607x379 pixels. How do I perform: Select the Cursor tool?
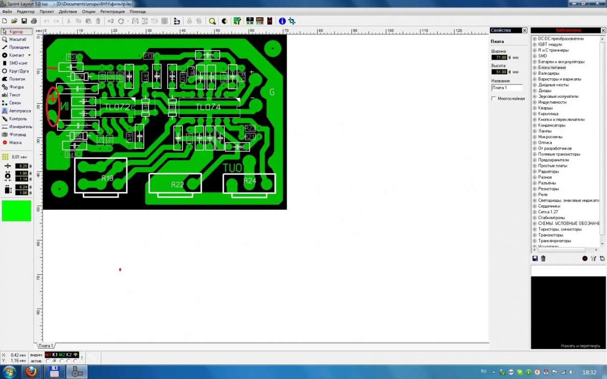point(17,32)
